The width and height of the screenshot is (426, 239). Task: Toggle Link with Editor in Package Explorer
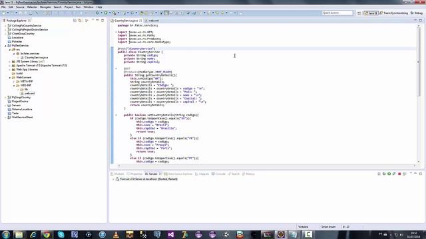coord(80,21)
